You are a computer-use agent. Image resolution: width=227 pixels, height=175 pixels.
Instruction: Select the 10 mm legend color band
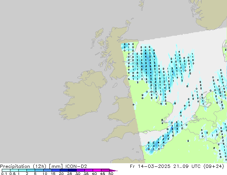(48, 170)
